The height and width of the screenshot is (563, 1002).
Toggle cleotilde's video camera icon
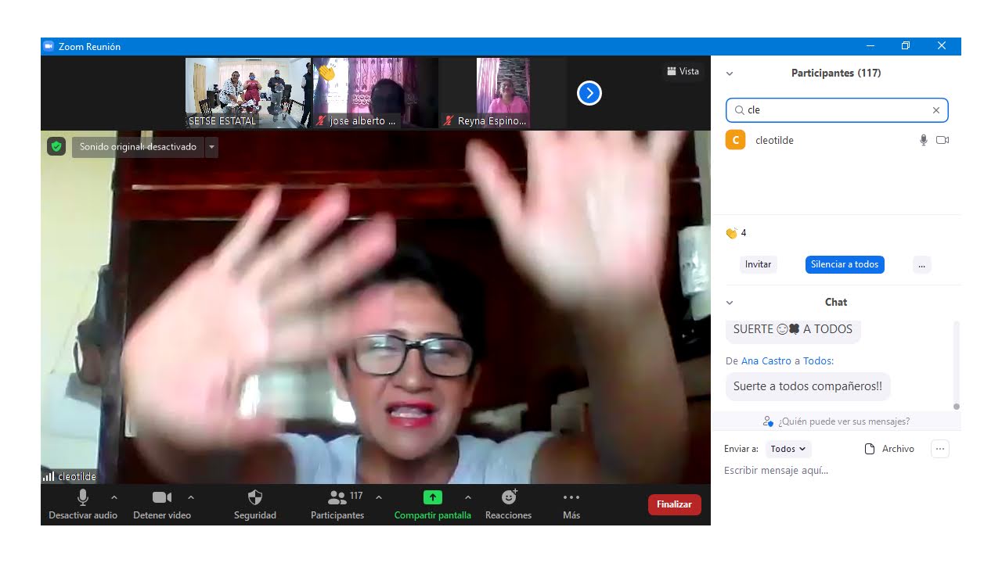943,140
